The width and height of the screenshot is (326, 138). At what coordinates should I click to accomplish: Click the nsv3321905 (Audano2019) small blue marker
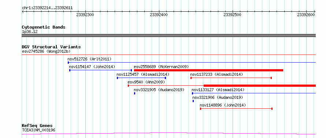[134, 93]
